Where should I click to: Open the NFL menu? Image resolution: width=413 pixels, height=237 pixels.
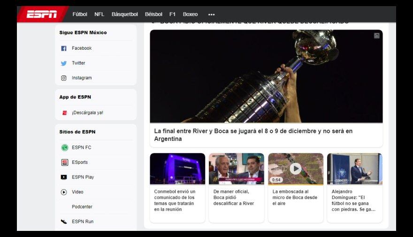(x=99, y=14)
